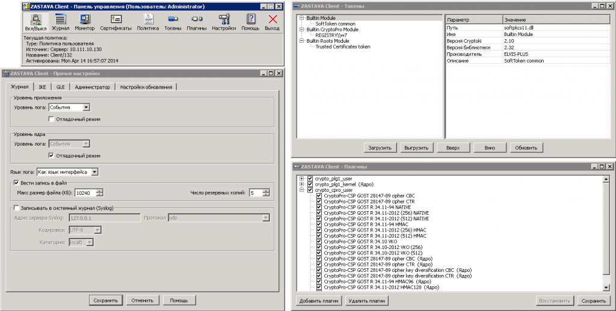Click the Плагины list scrollbar down arrow

(x=606, y=288)
